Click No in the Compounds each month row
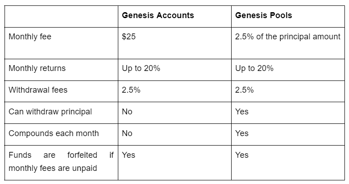Image resolution: width=349 pixels, height=184 pixels. point(127,133)
